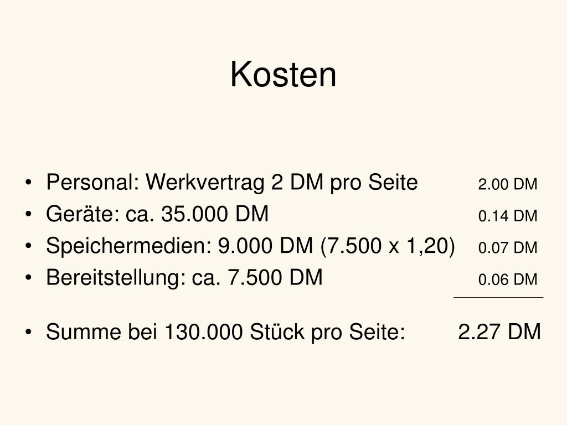
Task: Click the 2.00 DM amount
Action: 507,184
